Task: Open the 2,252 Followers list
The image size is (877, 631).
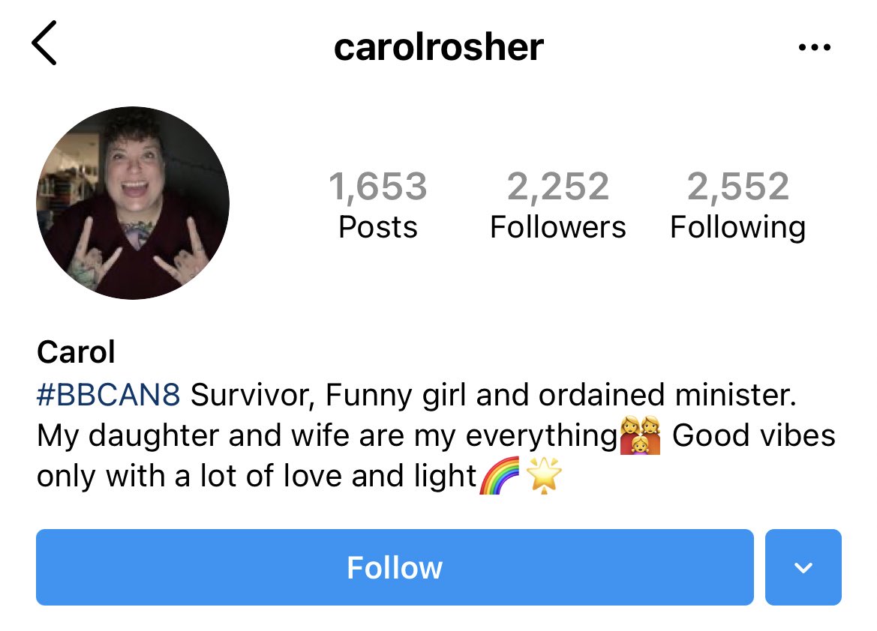Action: [557, 205]
